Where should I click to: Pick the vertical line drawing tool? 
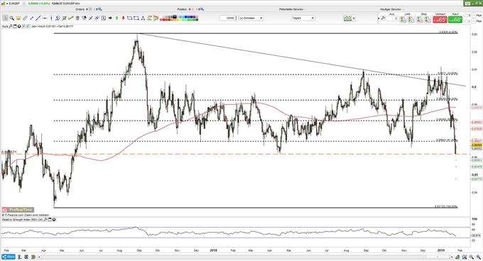[x=51, y=18]
